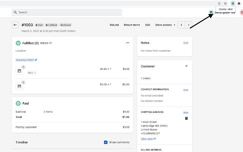Go to the previous order

pyautogui.click(x=181, y=25)
